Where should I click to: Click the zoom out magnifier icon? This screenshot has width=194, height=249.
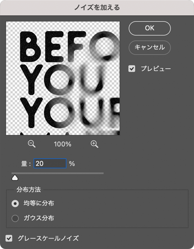pos(31,144)
